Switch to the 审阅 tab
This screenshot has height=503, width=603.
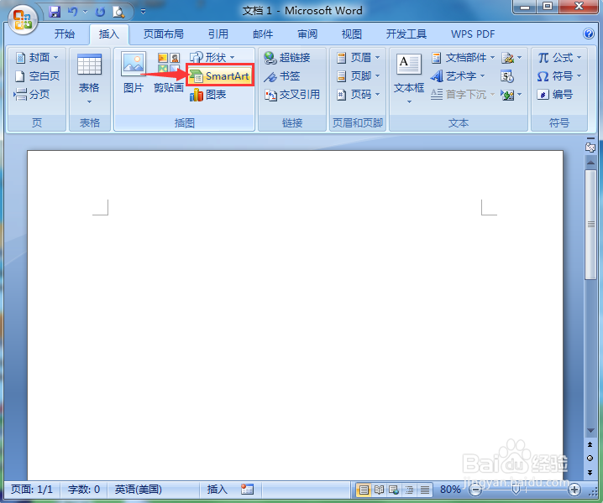[307, 34]
